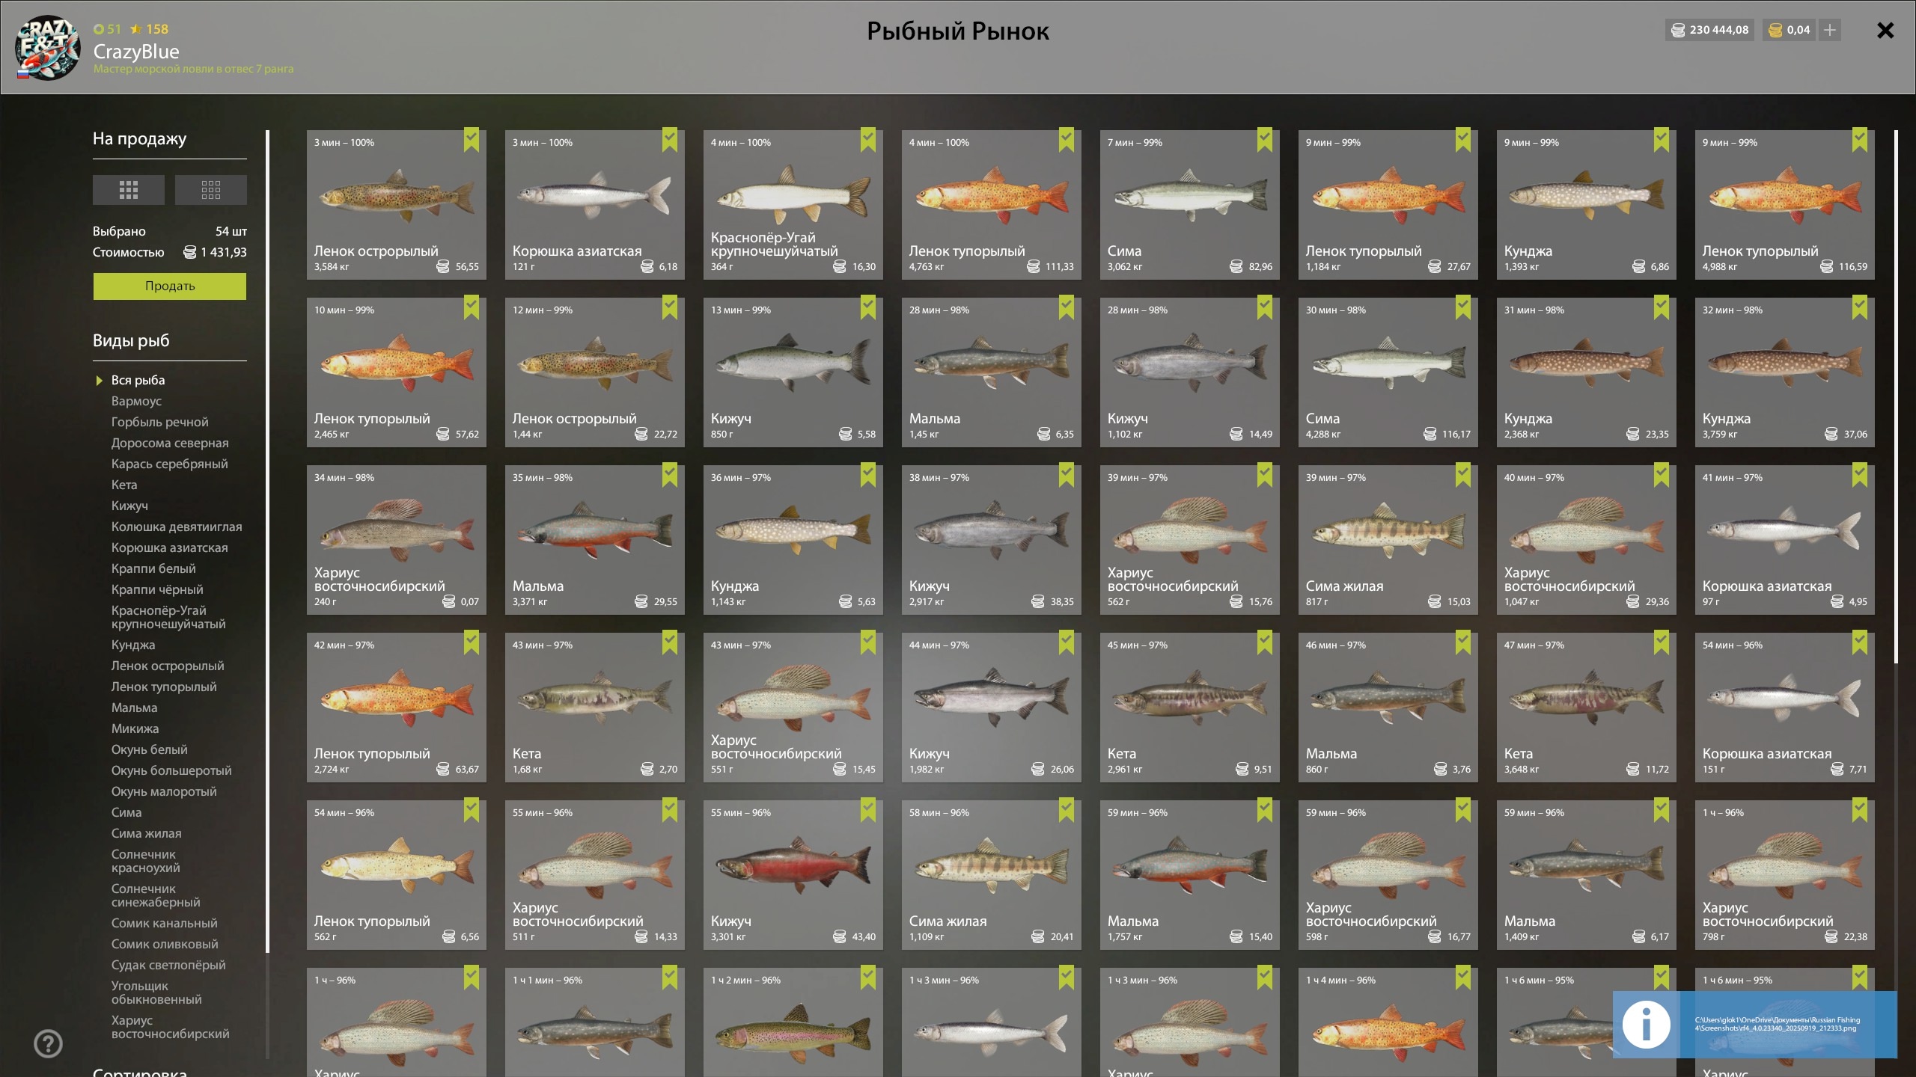The image size is (1916, 1077).
Task: Click the silver coin balance 230 444,08
Action: pos(1710,30)
